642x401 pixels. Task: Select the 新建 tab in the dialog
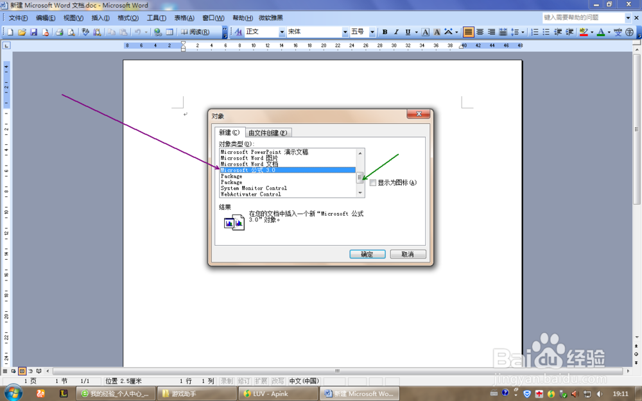229,132
